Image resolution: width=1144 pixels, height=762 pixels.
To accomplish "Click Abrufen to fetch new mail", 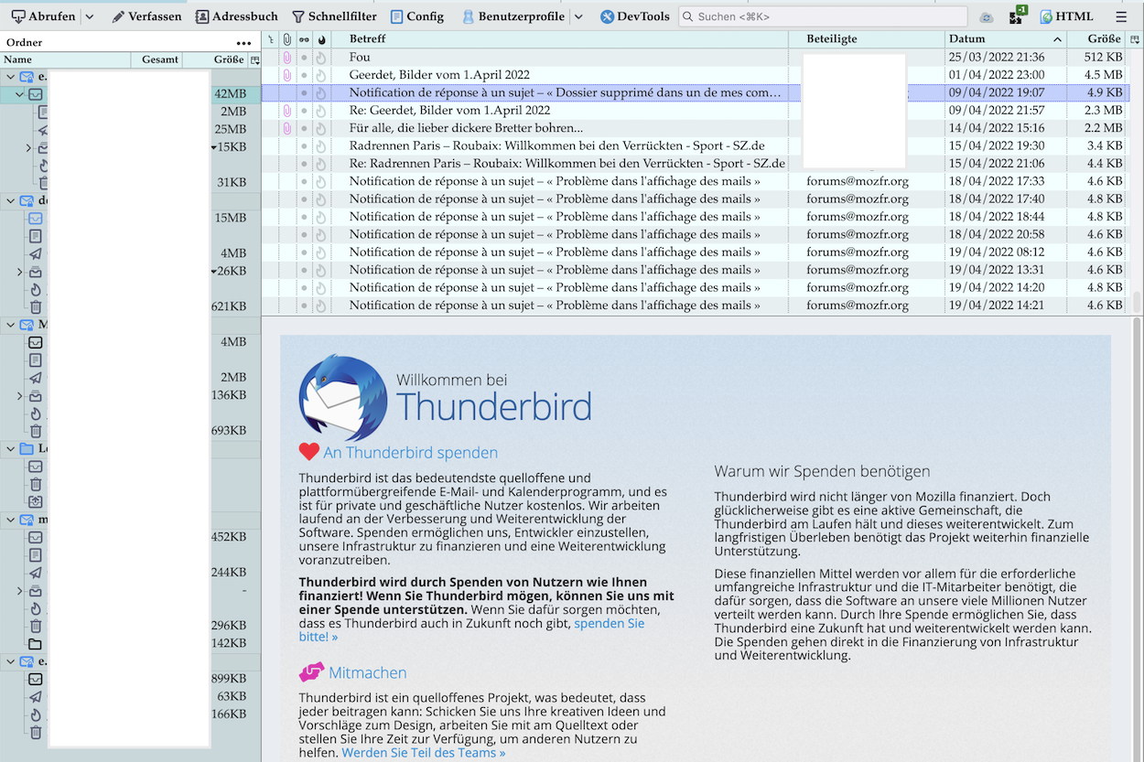I will (x=44, y=16).
